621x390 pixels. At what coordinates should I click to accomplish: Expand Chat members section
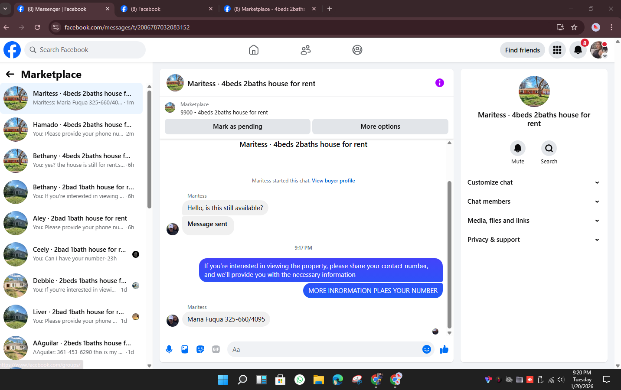point(534,201)
